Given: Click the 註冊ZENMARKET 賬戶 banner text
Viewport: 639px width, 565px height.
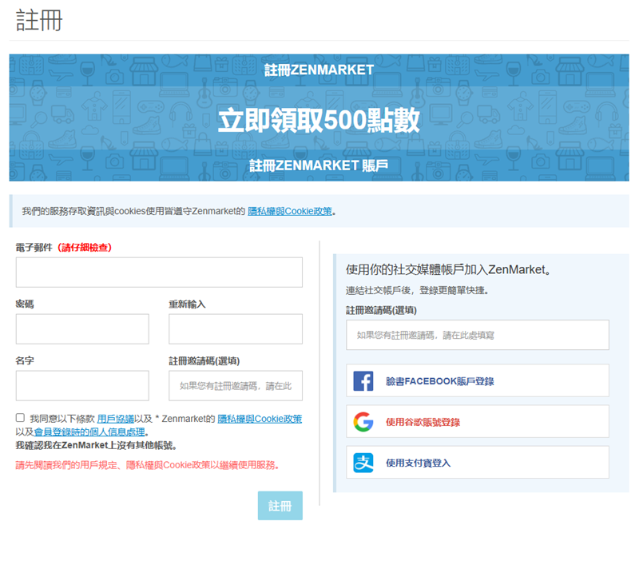Looking at the screenshot, I should tap(319, 165).
